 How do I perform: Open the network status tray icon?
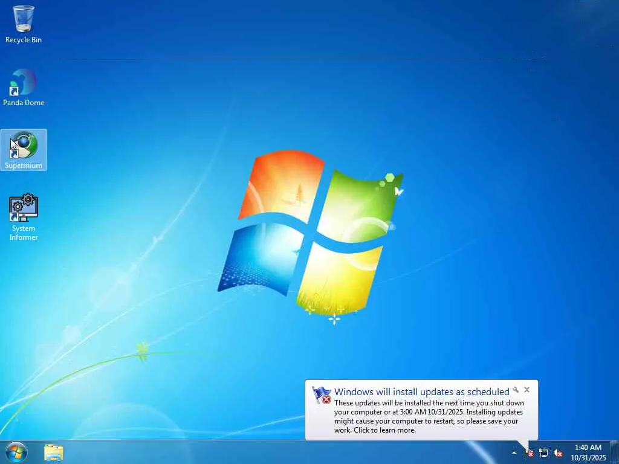tap(543, 453)
